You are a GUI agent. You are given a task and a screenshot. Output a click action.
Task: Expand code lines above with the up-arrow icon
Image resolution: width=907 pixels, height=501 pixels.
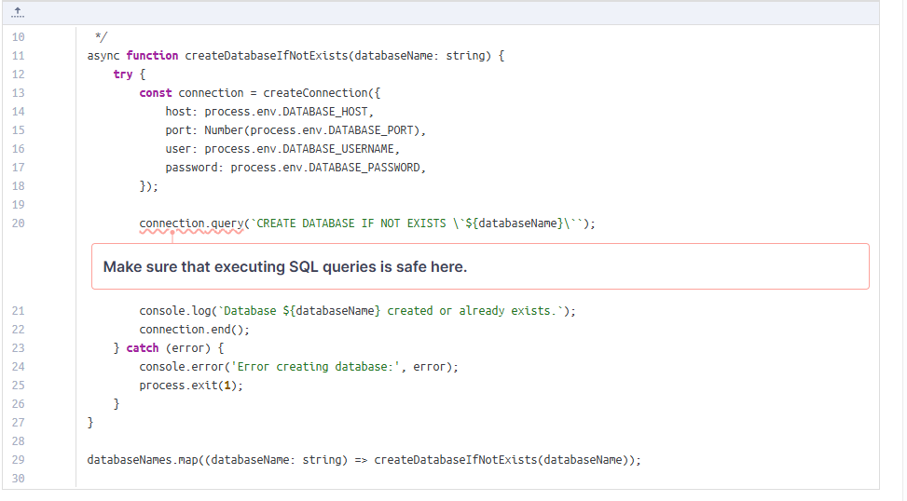click(18, 12)
